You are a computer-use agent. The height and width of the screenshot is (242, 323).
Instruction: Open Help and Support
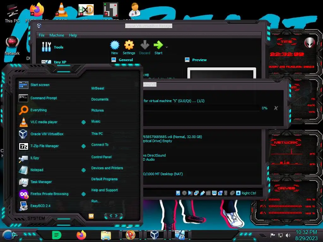[104, 190]
